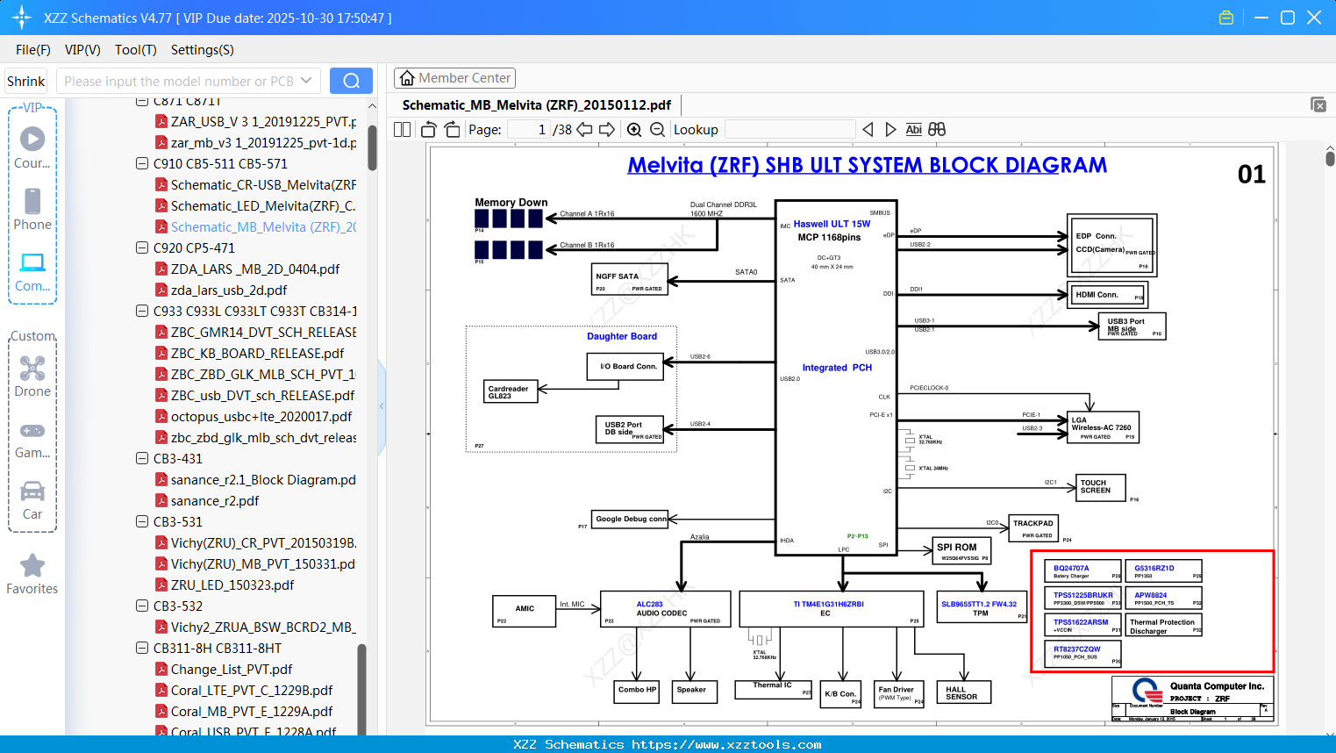
Task: Click the blue search button
Action: click(351, 81)
